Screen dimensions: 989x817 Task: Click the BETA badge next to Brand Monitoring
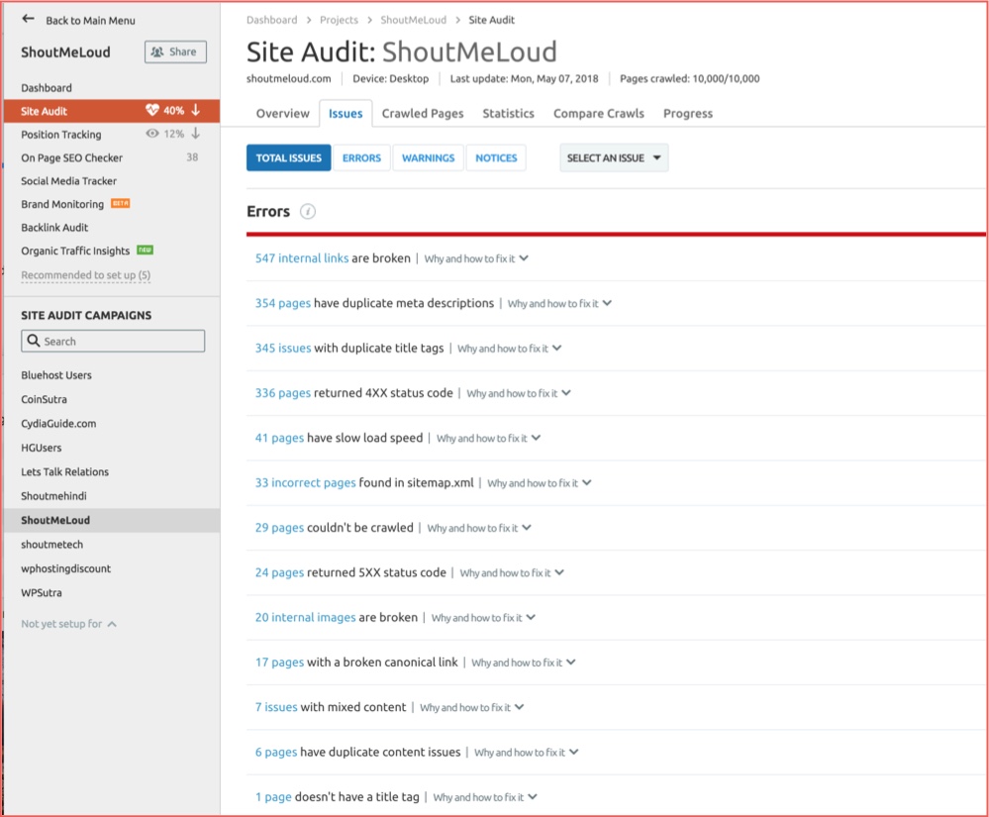(120, 204)
